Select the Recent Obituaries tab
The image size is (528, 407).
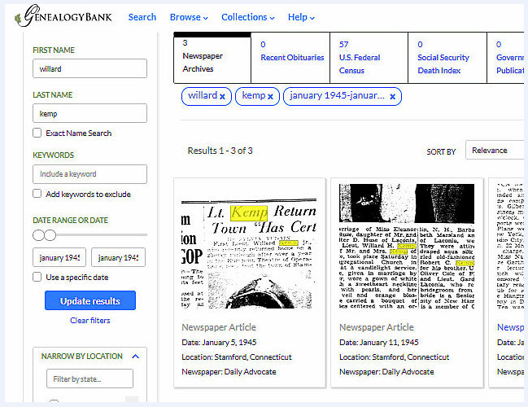290,58
